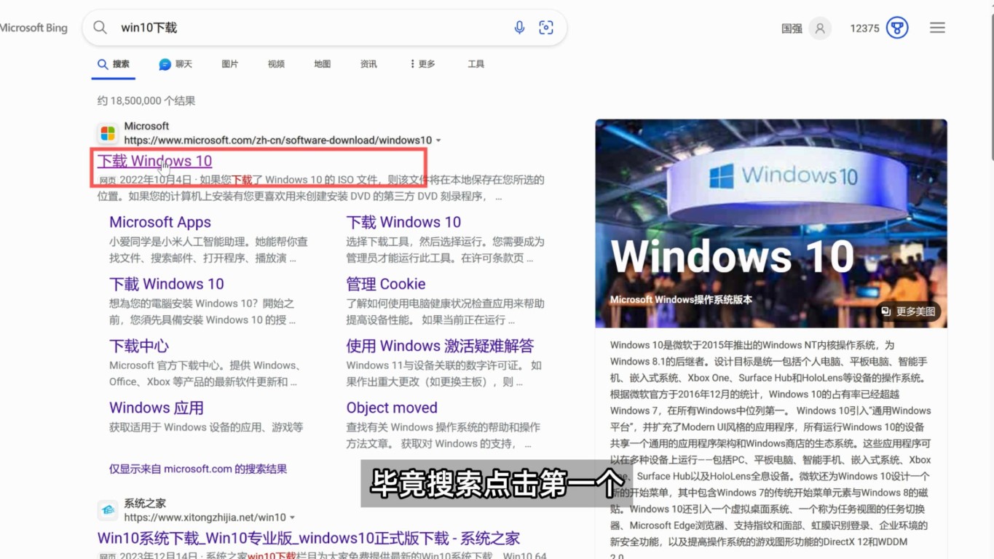Click the search magnifier icon in search box
Image resolution: width=994 pixels, height=559 pixels.
[100, 28]
